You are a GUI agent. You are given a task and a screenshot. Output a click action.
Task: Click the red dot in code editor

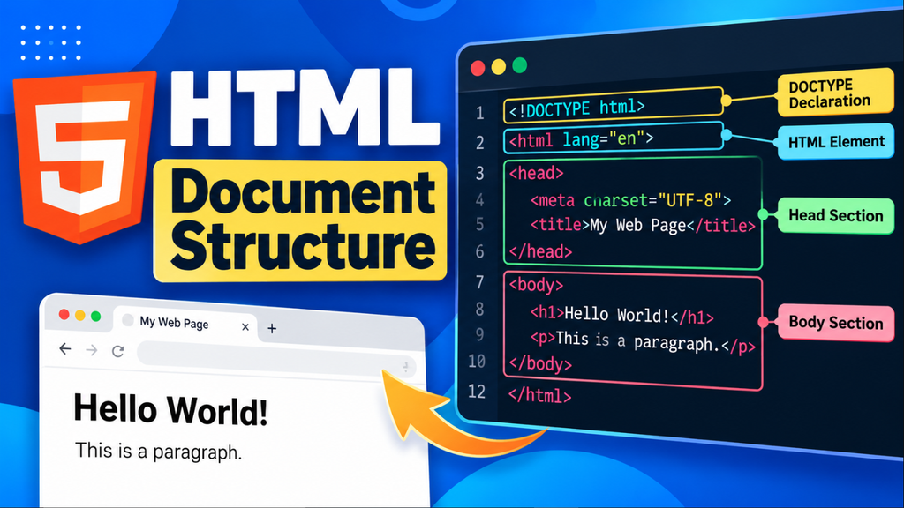coord(478,68)
